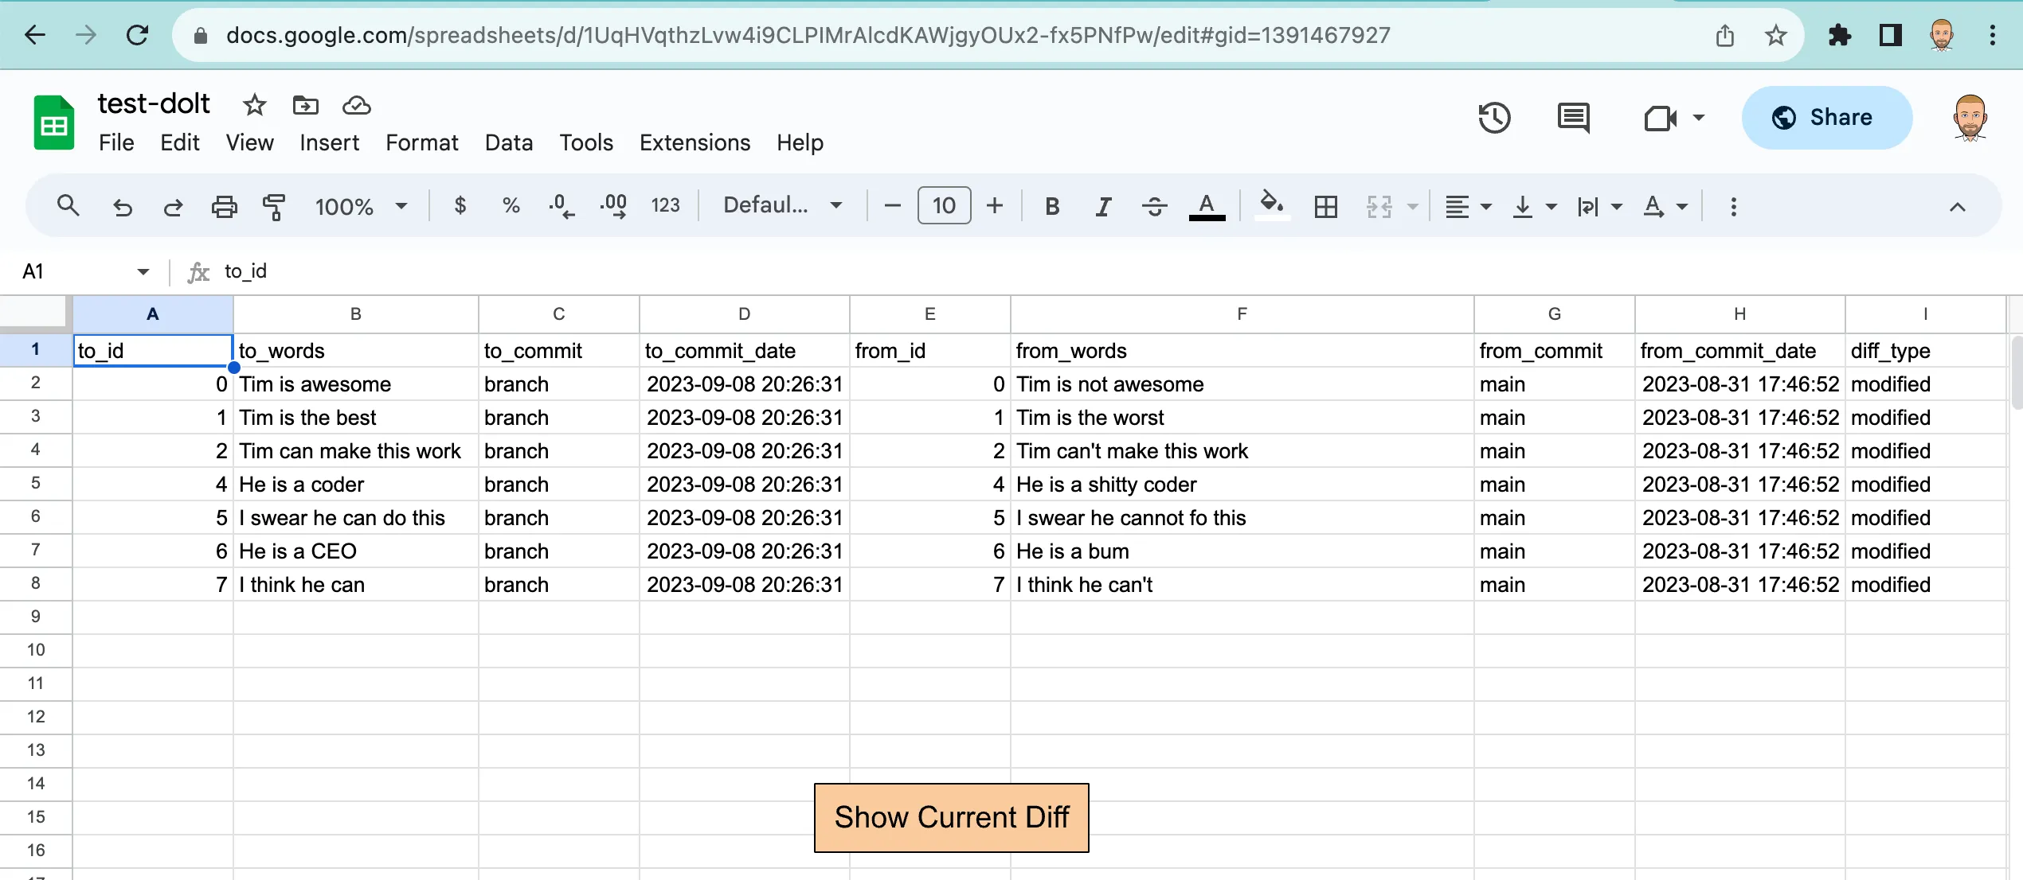This screenshot has height=880, width=2023.
Task: Open the fill color picker
Action: [1272, 206]
